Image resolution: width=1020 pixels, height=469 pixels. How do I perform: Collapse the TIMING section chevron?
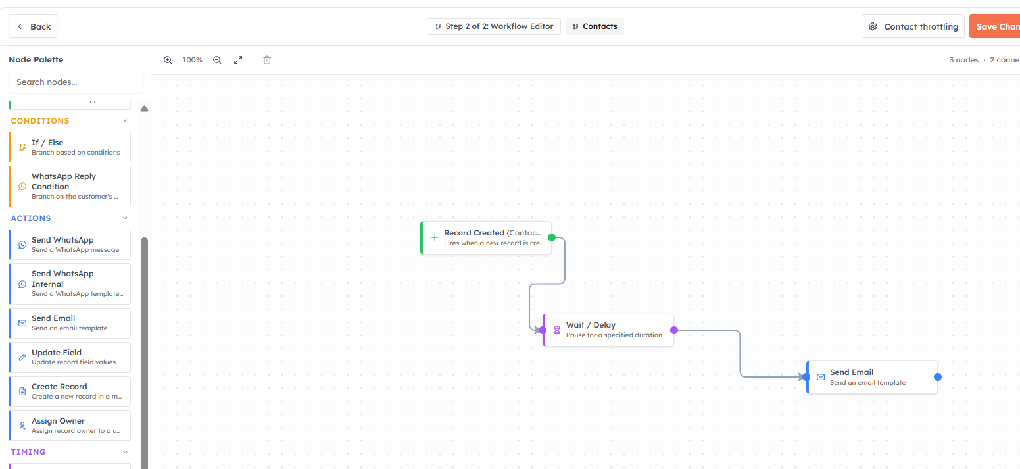pyautogui.click(x=126, y=452)
